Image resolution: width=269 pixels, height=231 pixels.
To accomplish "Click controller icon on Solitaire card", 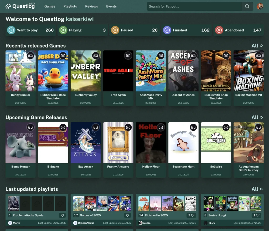I will 226,127.
